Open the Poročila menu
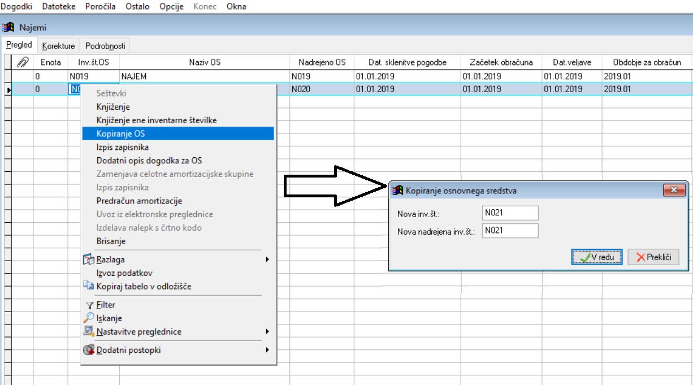The height and width of the screenshot is (385, 693). click(101, 6)
